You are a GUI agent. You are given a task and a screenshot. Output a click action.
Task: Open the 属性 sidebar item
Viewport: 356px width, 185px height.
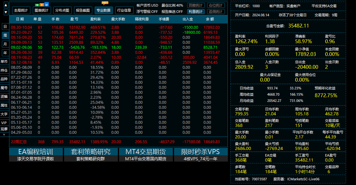pyautogui.click(x=4, y=105)
